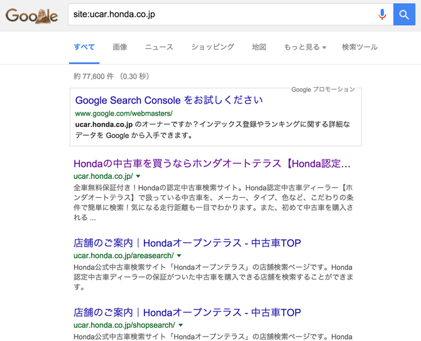Focus the search box containing site:ucar.honda.co.jp
The width and height of the screenshot is (421, 341).
coord(220,14)
